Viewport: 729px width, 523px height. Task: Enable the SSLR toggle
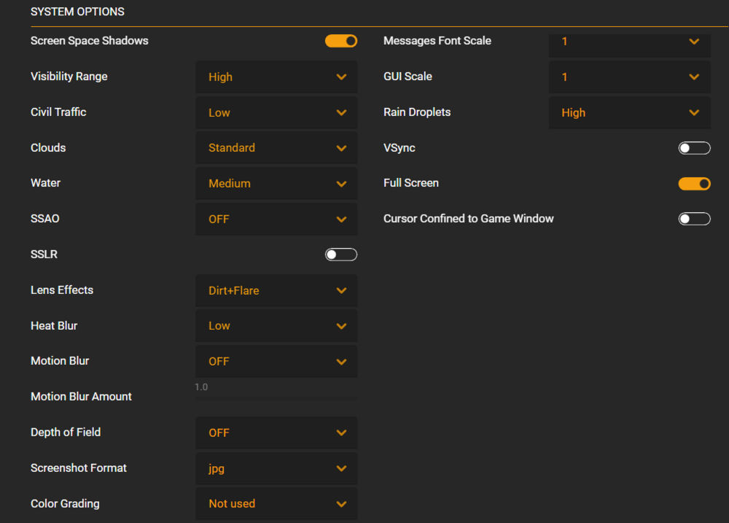click(341, 255)
